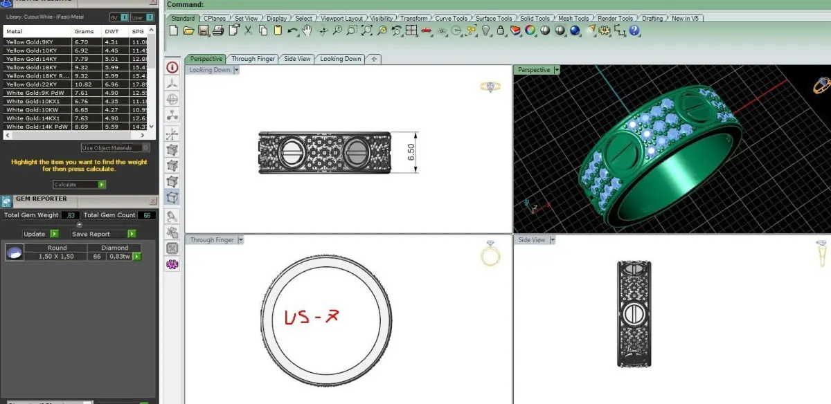Open the color wheel Properties icon
Screen dimensions: 831x404
530,30
